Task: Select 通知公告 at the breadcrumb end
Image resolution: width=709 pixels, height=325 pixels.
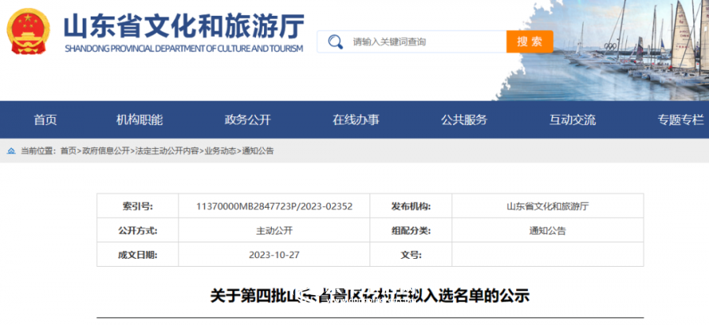Action: pos(258,151)
